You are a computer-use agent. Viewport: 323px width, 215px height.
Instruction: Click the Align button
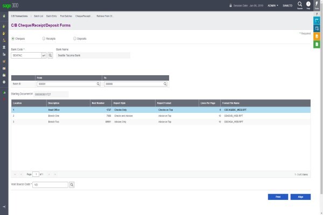point(300,197)
